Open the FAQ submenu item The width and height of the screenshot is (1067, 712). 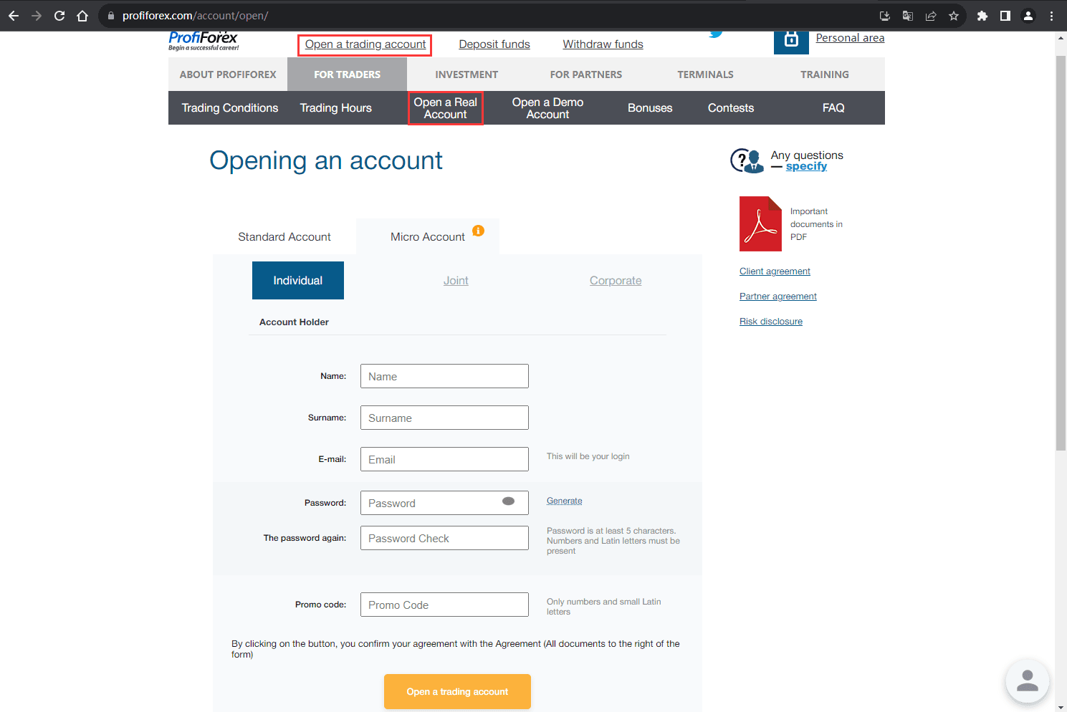833,108
